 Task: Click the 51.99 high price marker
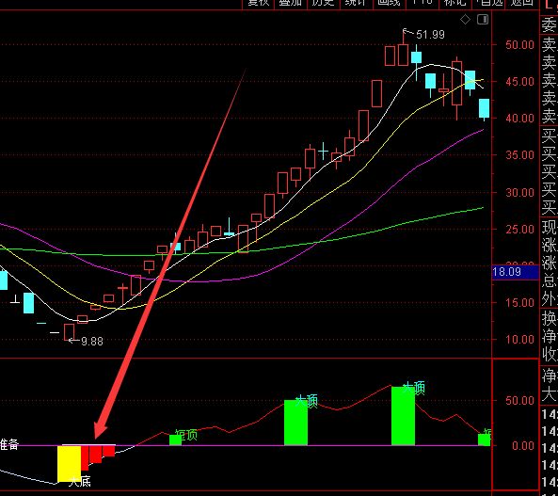click(x=430, y=35)
